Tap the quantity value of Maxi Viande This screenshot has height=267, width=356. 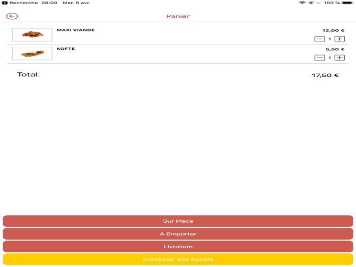(330, 39)
